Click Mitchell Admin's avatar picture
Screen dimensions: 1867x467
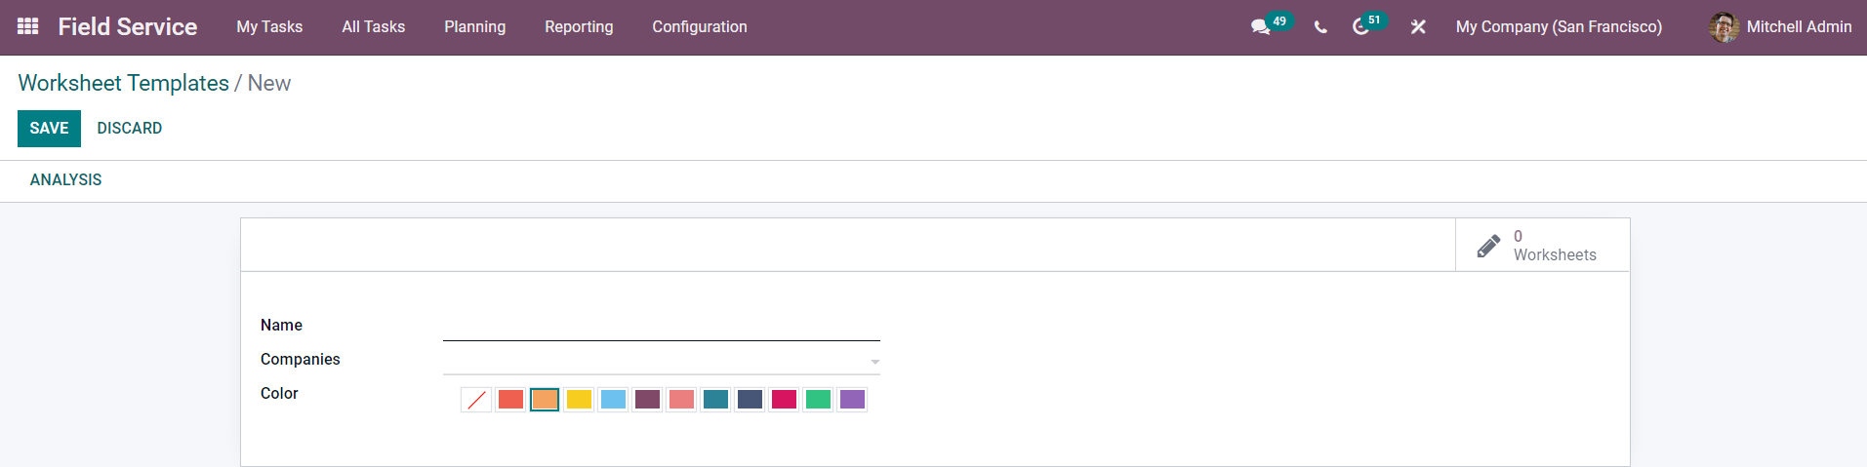[1724, 27]
